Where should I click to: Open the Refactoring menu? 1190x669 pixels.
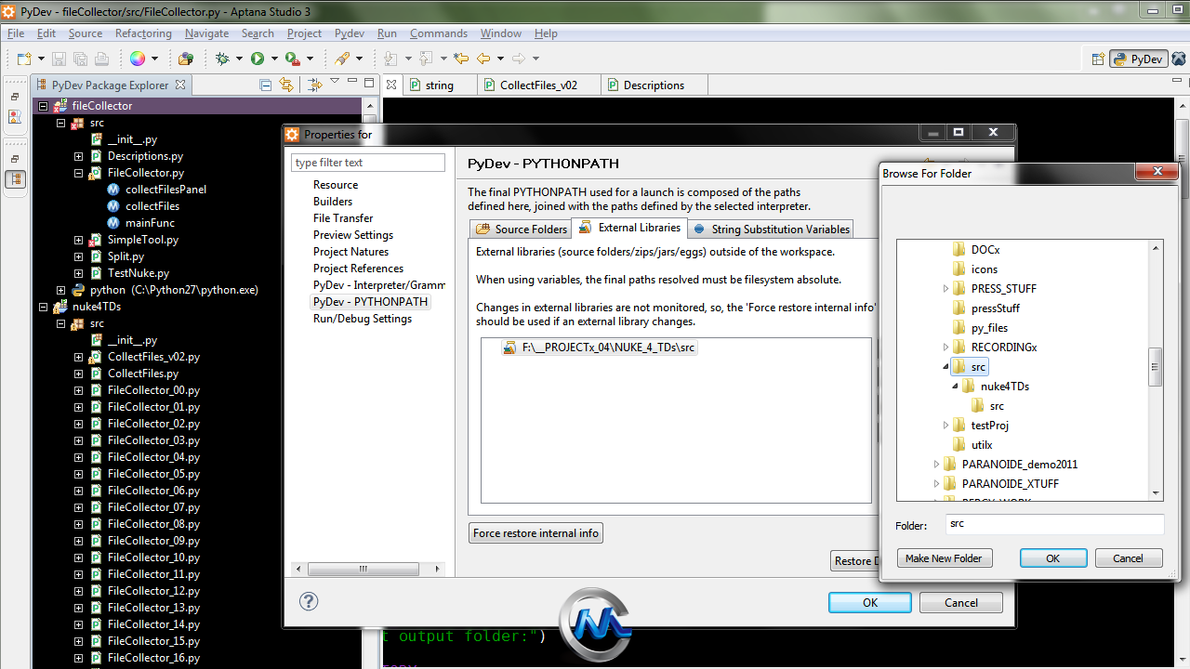(x=143, y=33)
